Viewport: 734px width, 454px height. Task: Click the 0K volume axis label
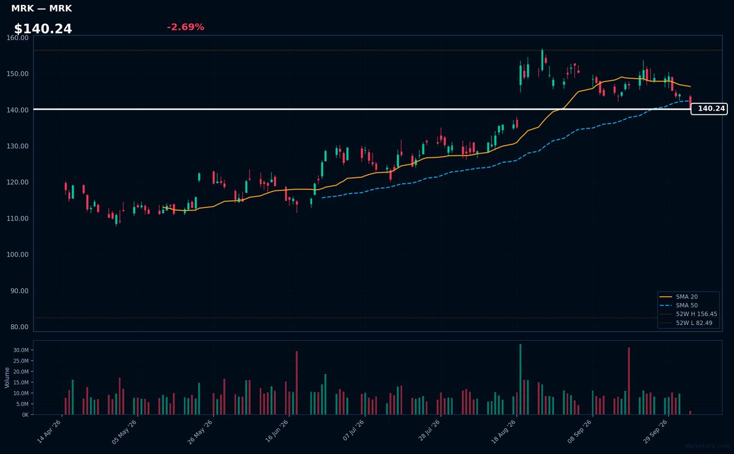pyautogui.click(x=25, y=415)
